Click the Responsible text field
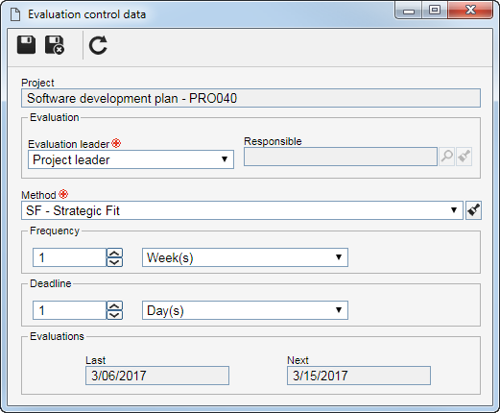 point(341,157)
